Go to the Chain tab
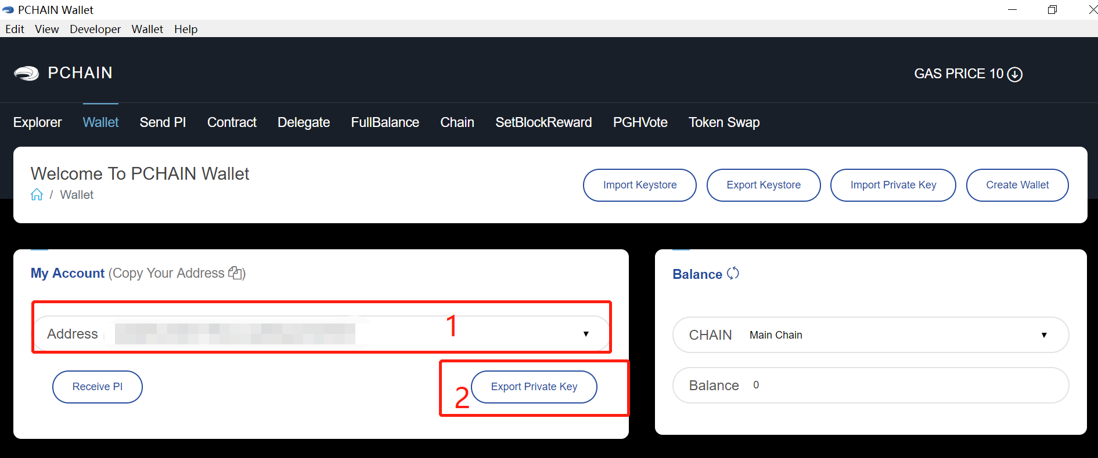This screenshot has height=458, width=1098. [x=457, y=122]
